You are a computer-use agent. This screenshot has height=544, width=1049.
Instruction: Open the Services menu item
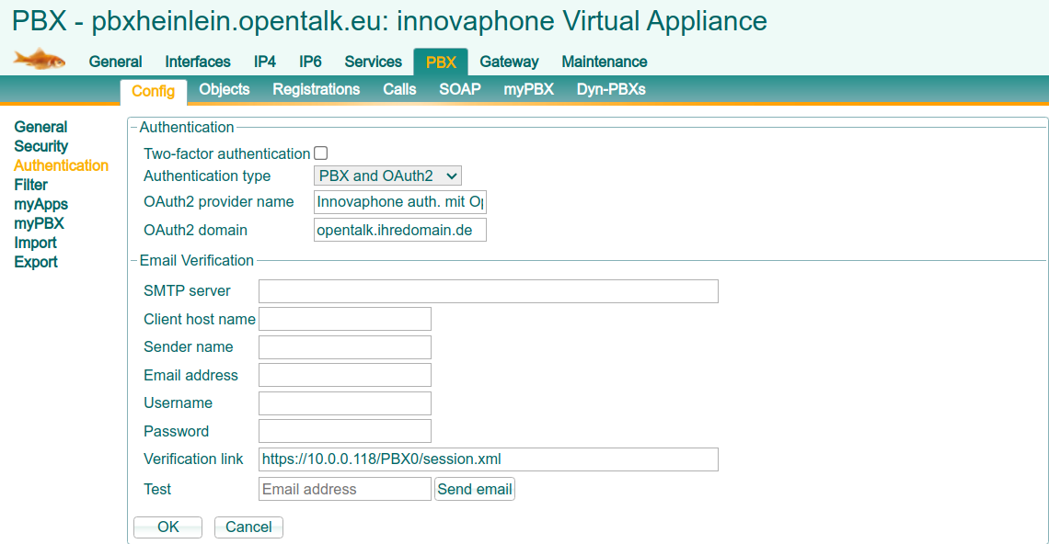coord(373,62)
